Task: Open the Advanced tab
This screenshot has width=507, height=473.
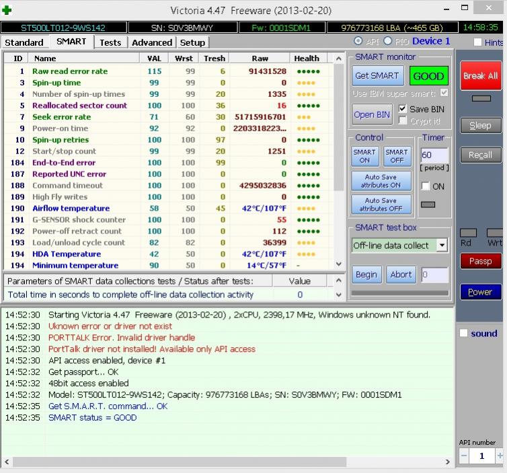Action: tap(152, 42)
